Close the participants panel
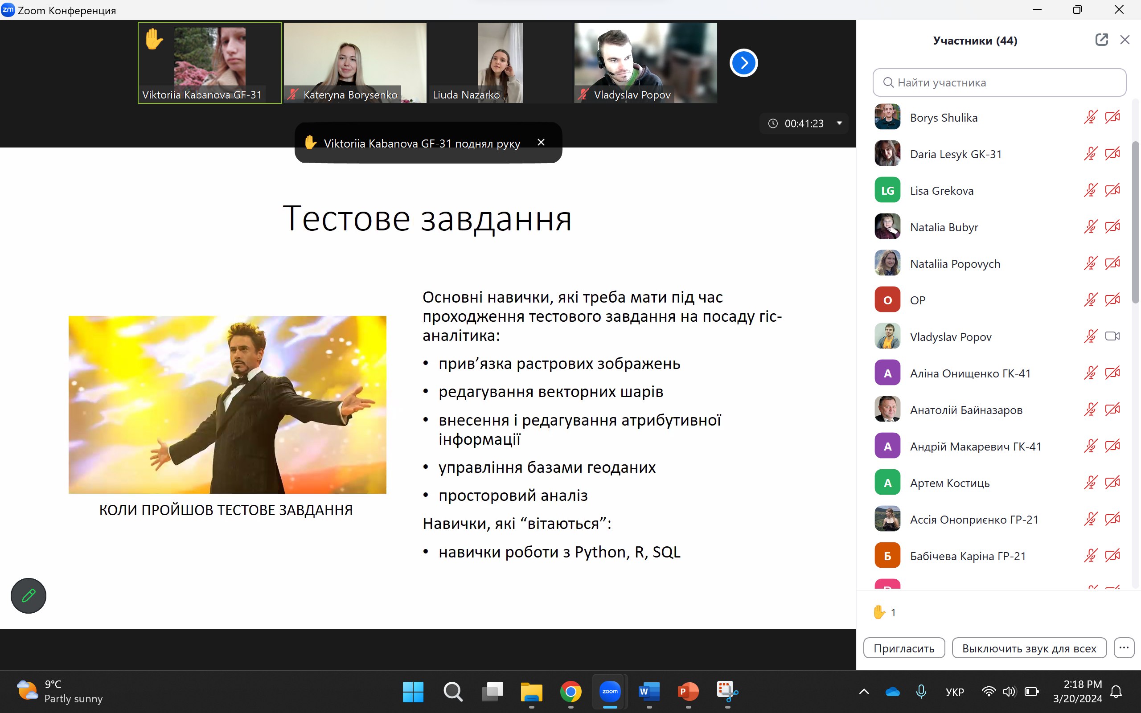The image size is (1141, 713). pos(1125,40)
